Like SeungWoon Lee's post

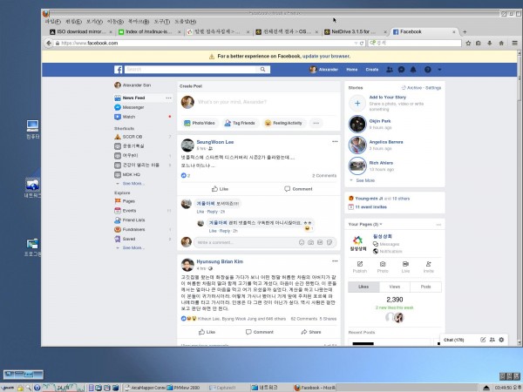click(x=220, y=189)
